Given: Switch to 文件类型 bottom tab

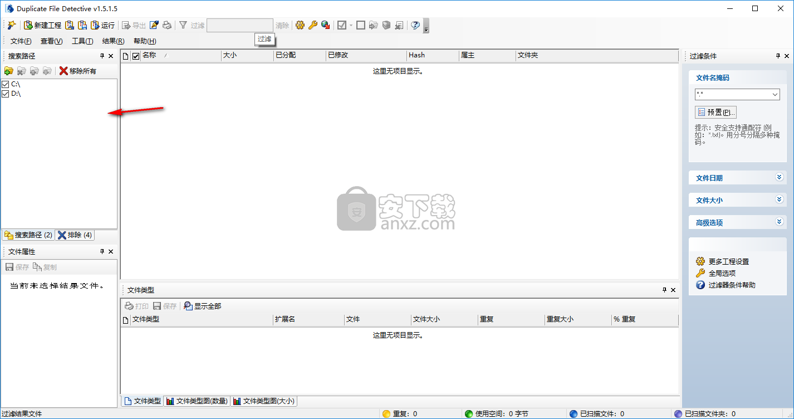Looking at the screenshot, I should pyautogui.click(x=143, y=401).
